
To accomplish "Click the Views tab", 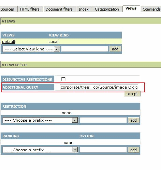I will pos(131,9).
